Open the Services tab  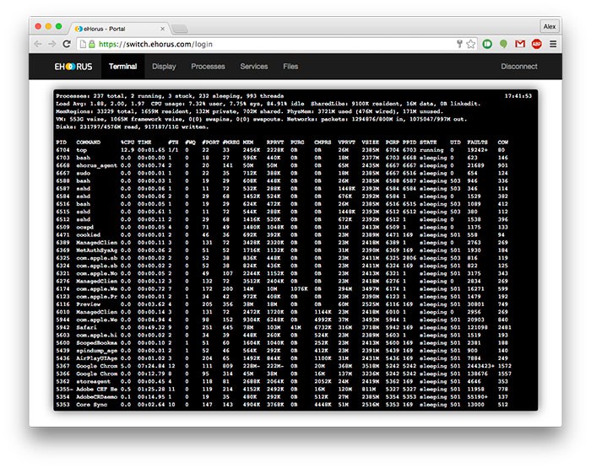254,67
